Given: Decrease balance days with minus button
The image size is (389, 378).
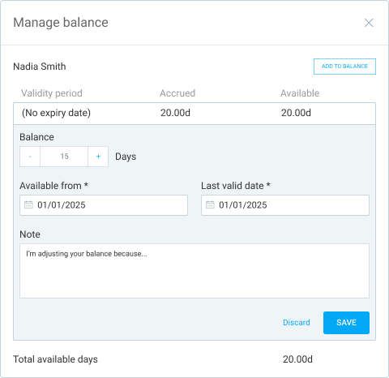Looking at the screenshot, I should (30, 157).
